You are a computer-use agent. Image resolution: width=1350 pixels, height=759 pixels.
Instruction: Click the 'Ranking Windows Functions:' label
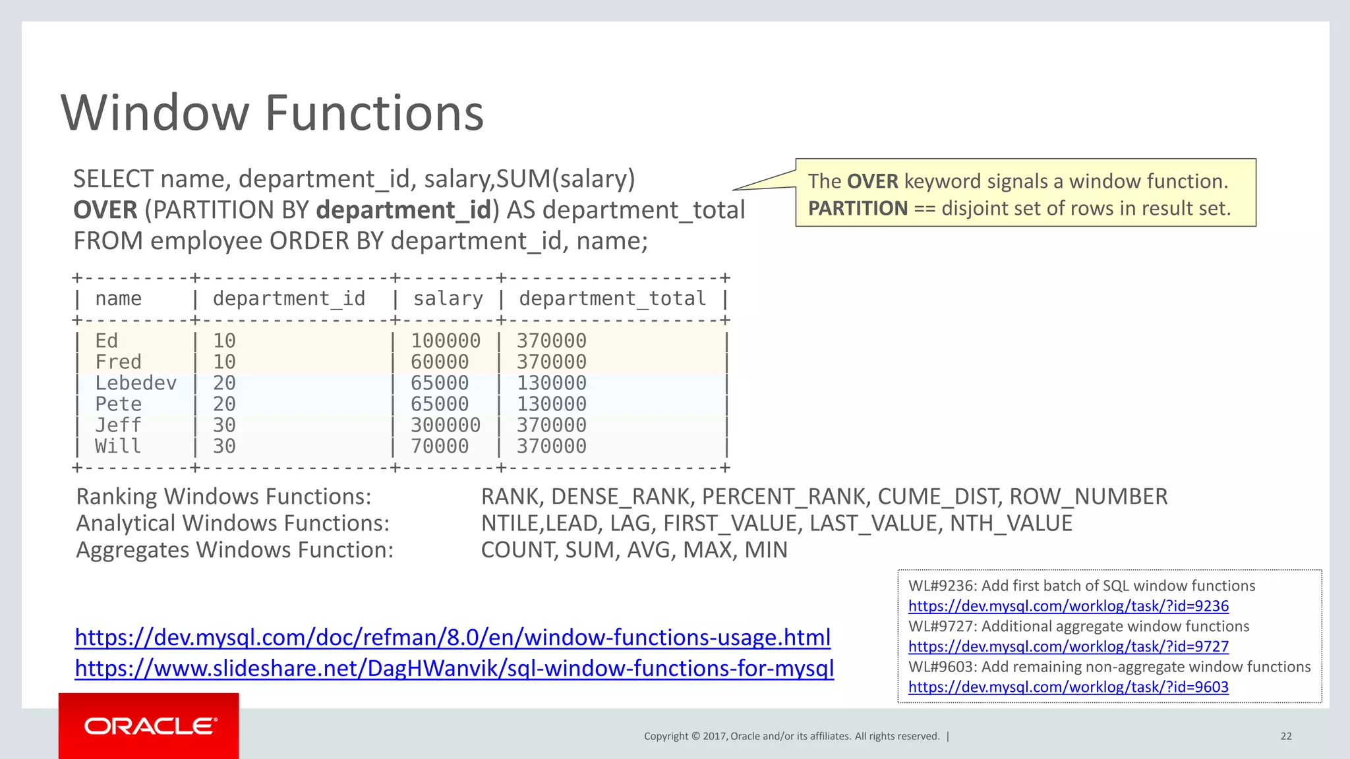pos(224,497)
